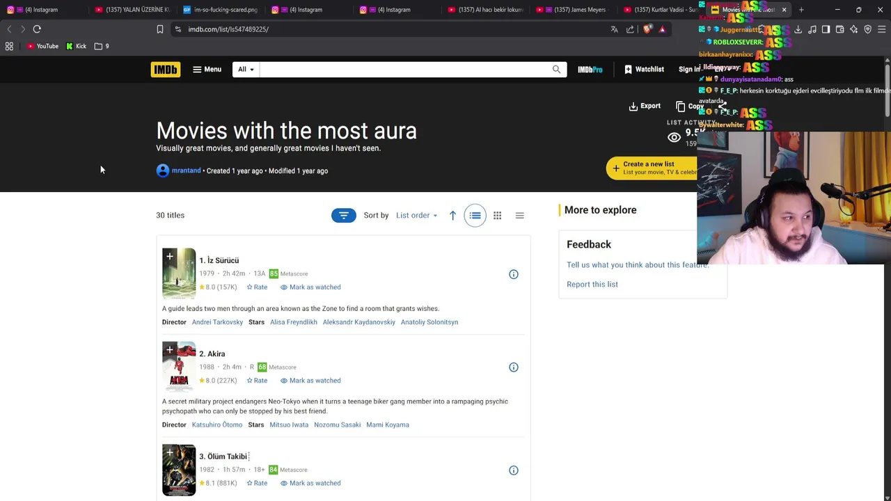View site information icon in address bar
Viewport: 891px width, 501px height.
coord(178,29)
